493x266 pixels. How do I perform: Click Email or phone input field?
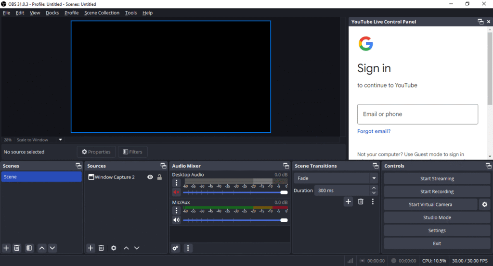tap(417, 114)
